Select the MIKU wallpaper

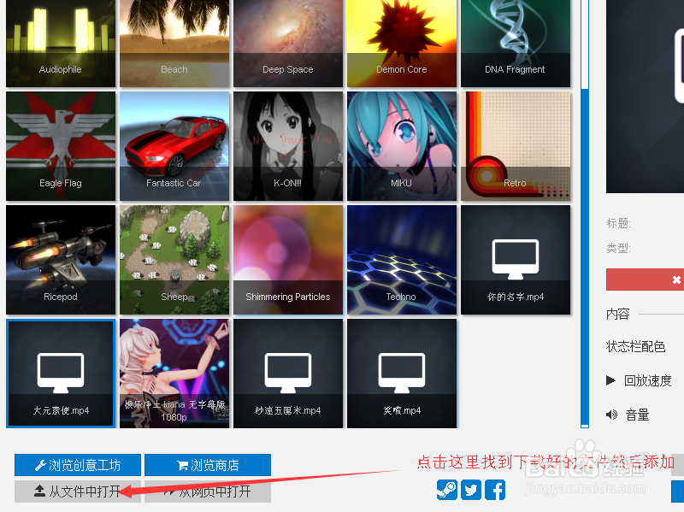[402, 146]
